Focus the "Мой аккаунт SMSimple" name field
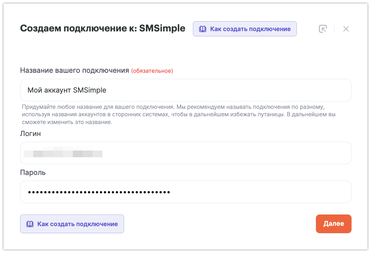The image size is (371, 253). (185, 90)
